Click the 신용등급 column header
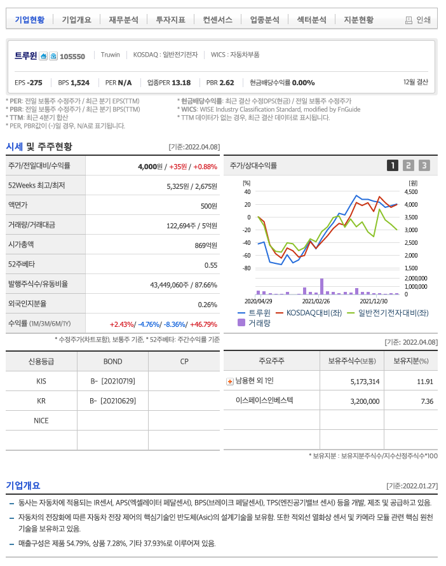 click(41, 361)
